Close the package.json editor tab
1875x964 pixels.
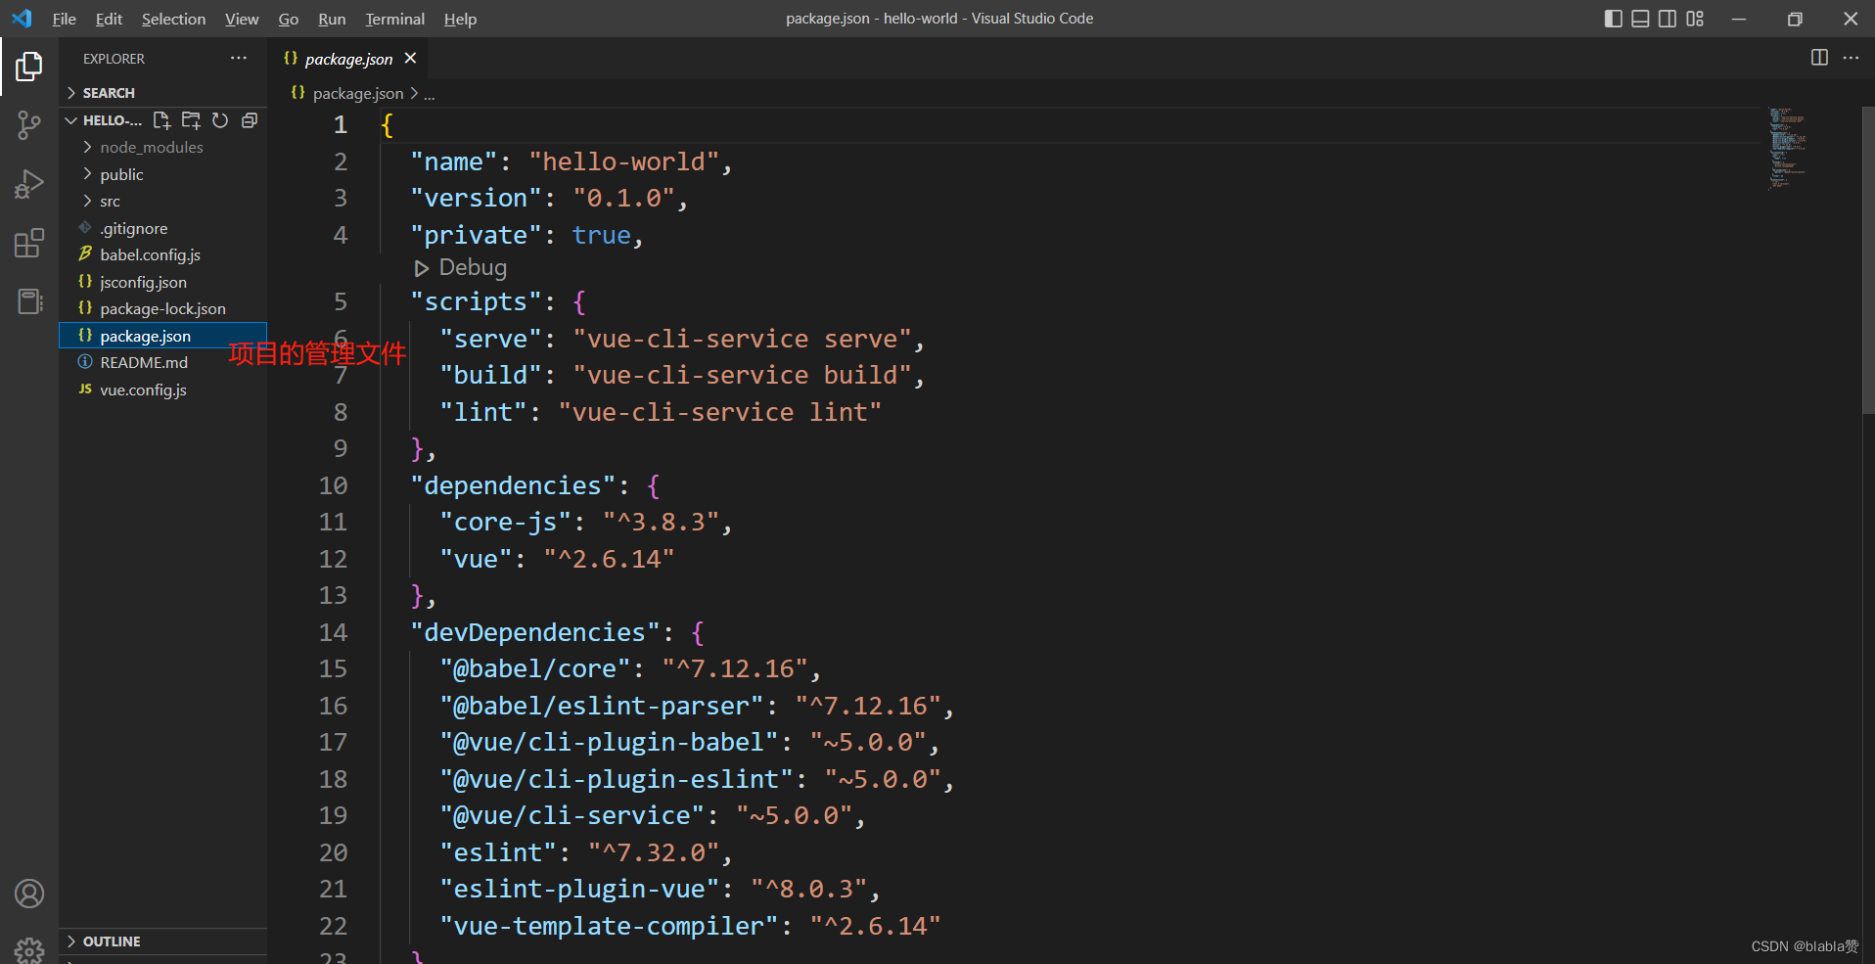[x=411, y=59]
